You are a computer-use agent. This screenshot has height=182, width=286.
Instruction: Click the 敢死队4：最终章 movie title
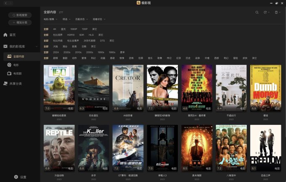(197, 116)
